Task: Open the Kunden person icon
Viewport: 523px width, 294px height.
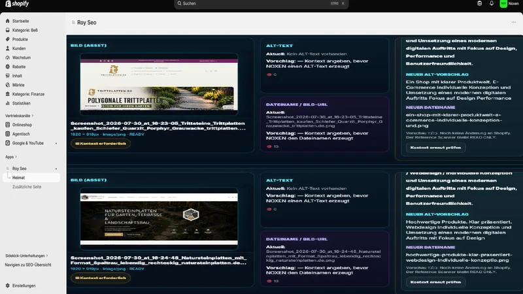Action: [x=8, y=48]
